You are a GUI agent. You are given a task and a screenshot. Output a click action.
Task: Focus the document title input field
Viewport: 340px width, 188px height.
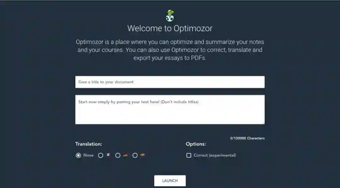(x=170, y=82)
